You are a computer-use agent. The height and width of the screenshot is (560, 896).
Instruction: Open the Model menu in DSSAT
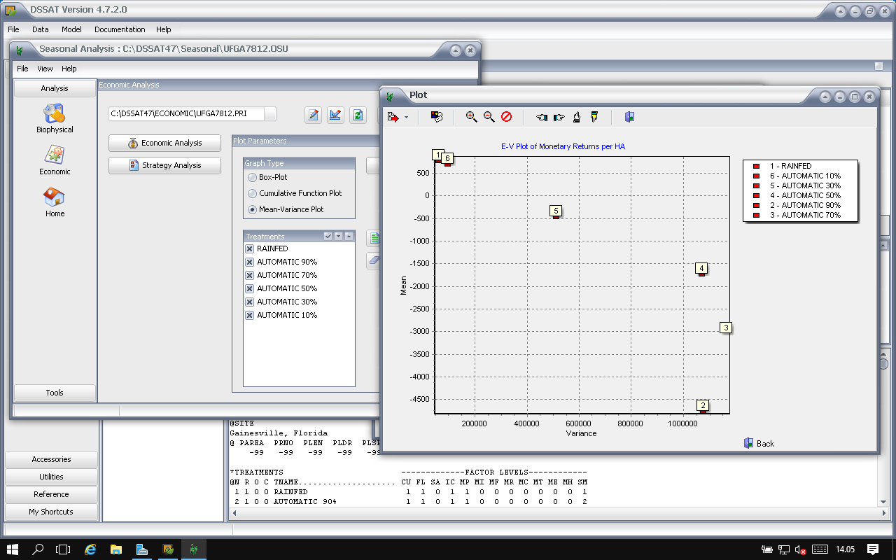[x=71, y=29]
